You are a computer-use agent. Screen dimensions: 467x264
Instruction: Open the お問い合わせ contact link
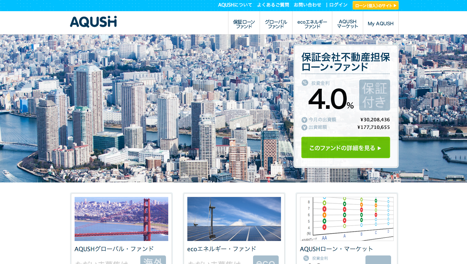pos(307,5)
